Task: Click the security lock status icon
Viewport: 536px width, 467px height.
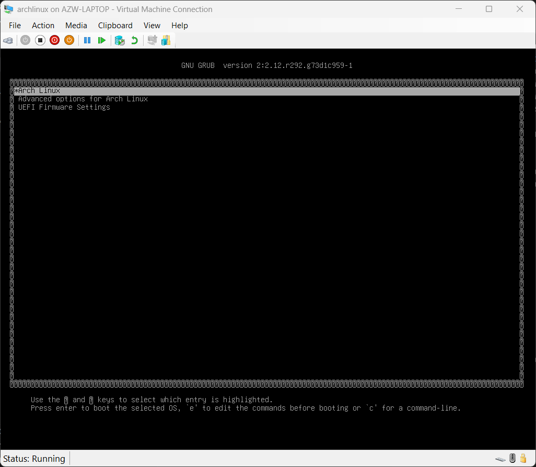Action: pos(523,458)
